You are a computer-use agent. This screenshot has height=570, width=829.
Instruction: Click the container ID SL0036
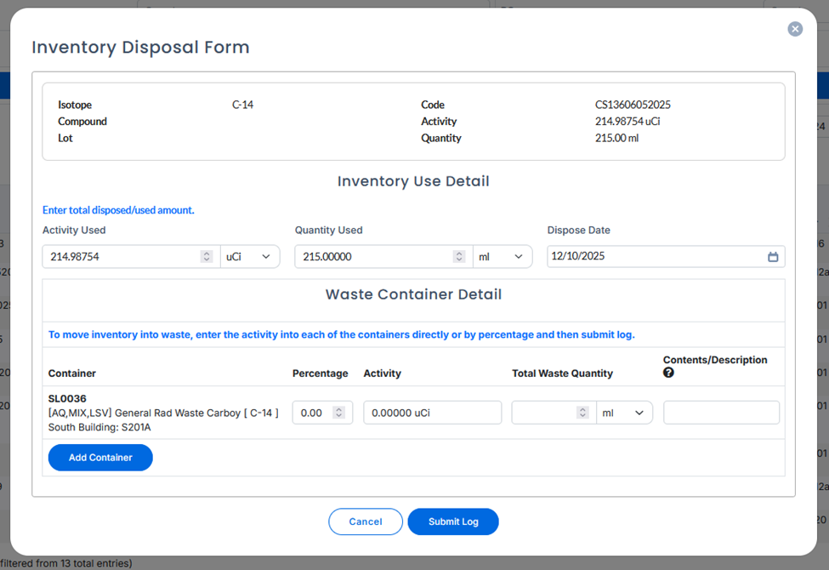(x=67, y=398)
